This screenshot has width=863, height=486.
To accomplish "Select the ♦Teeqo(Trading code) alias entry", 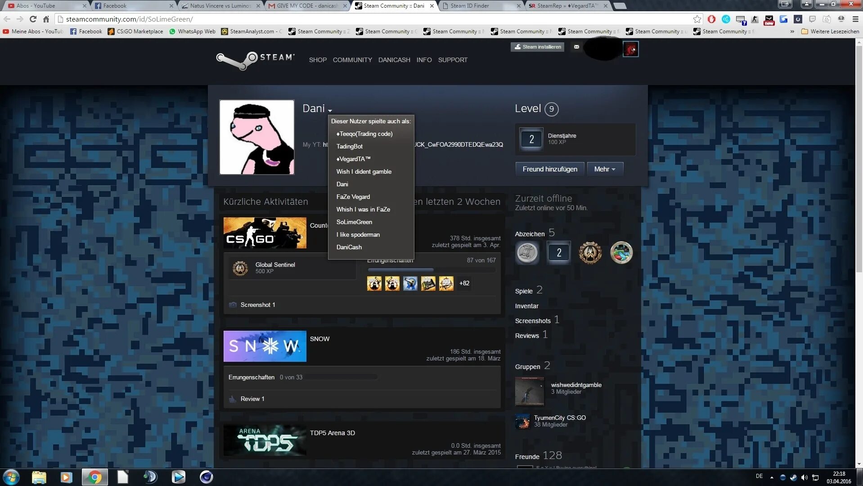I will pyautogui.click(x=364, y=134).
